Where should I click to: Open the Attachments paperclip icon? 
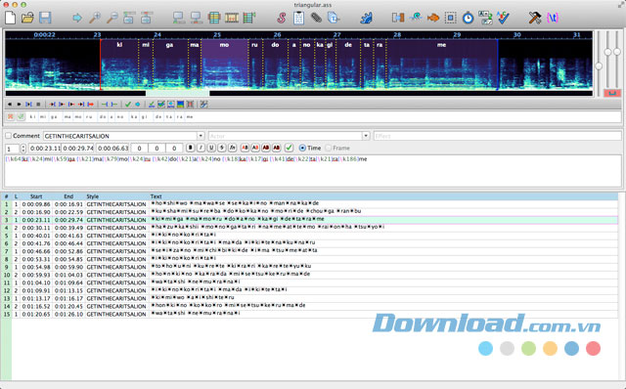[x=316, y=18]
